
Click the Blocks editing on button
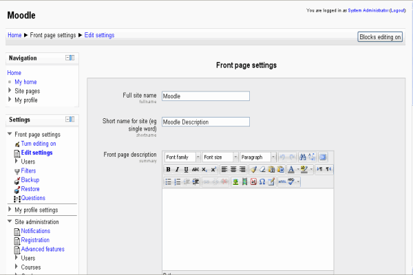coord(380,37)
